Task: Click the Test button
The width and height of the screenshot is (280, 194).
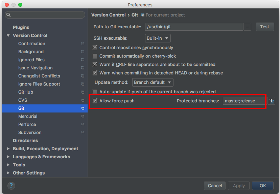Action: point(265,27)
